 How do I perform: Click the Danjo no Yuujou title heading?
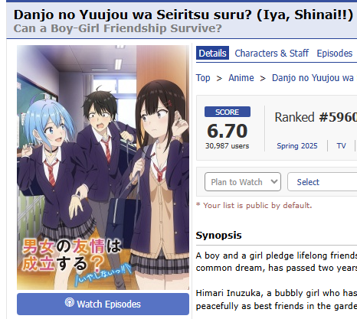click(x=183, y=15)
